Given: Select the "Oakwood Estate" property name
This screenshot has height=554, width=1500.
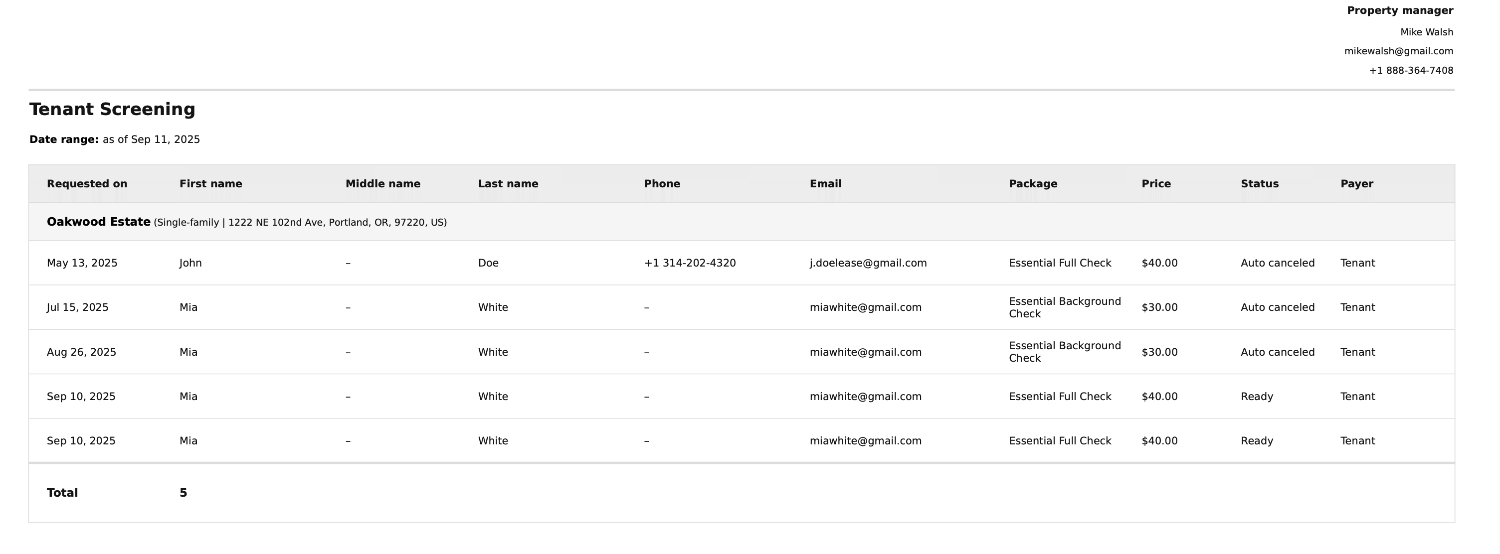Looking at the screenshot, I should click(x=98, y=222).
